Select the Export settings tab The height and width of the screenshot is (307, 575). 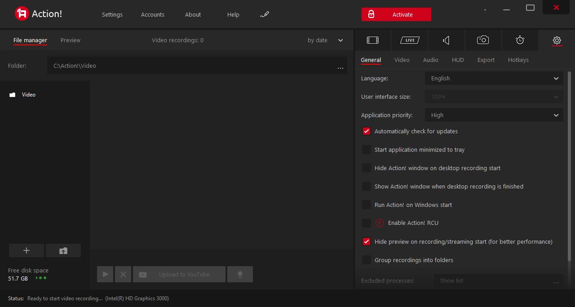click(486, 60)
